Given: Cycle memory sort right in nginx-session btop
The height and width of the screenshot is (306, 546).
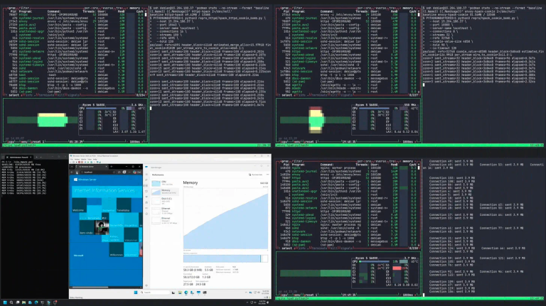Looking at the screenshot, I should click(x=415, y=161).
